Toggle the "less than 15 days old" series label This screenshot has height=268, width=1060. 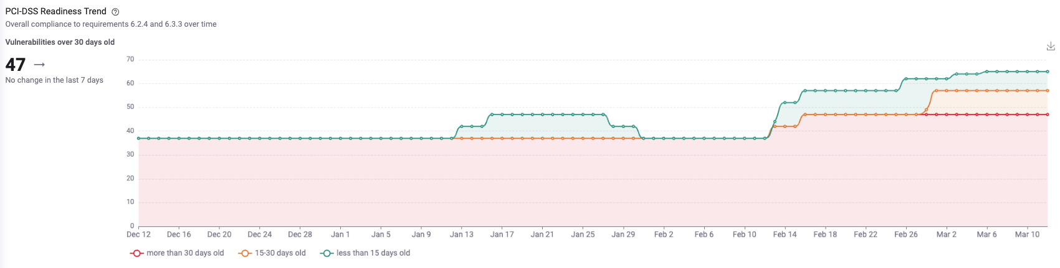[373, 253]
